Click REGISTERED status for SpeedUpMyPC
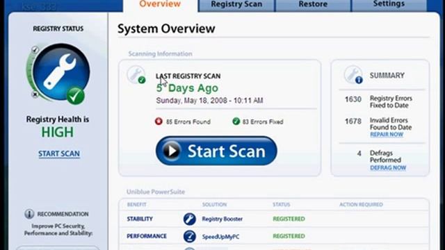Image resolution: width=445 pixels, height=250 pixels. [289, 236]
